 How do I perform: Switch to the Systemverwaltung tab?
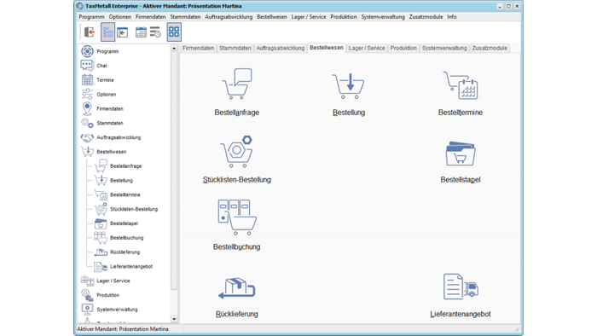pos(444,49)
